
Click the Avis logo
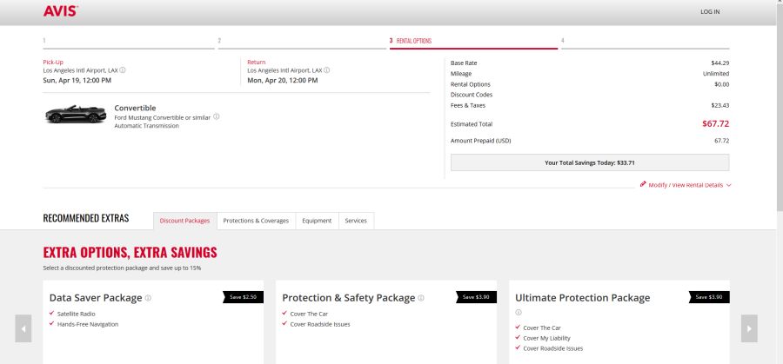coord(60,11)
